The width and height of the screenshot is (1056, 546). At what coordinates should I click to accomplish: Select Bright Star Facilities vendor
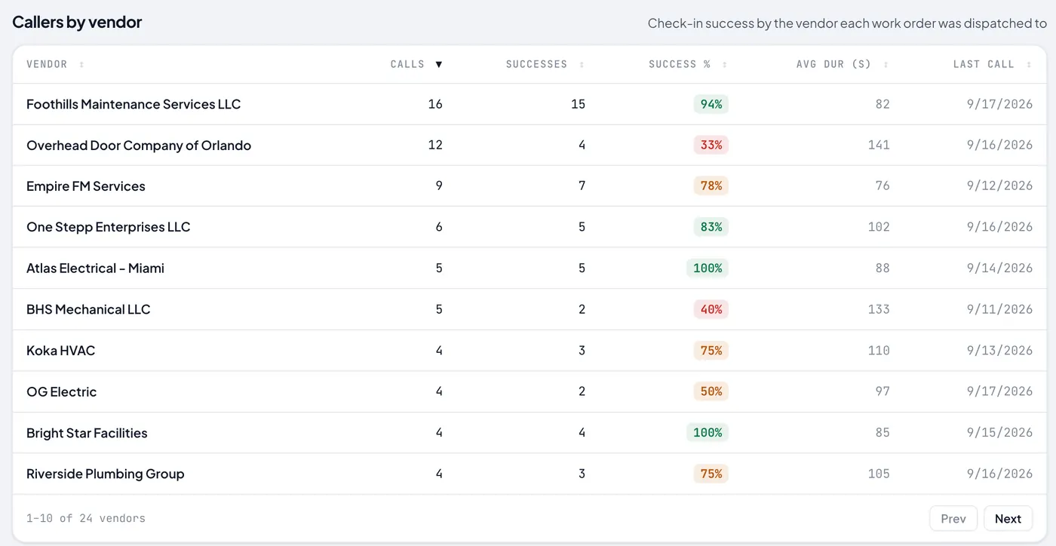click(87, 433)
